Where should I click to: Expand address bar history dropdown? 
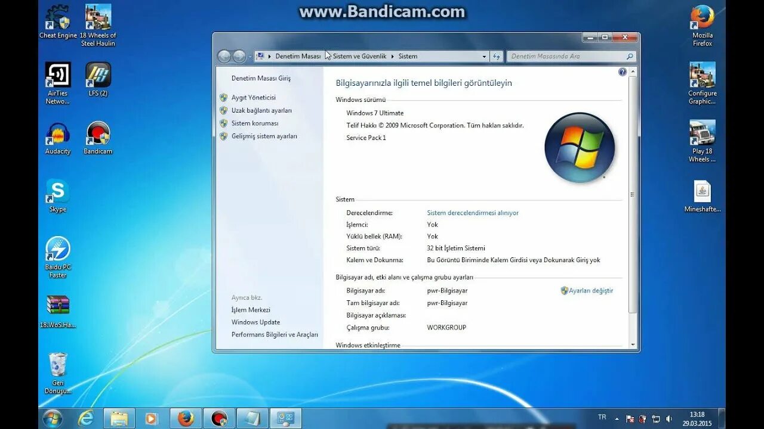point(484,57)
